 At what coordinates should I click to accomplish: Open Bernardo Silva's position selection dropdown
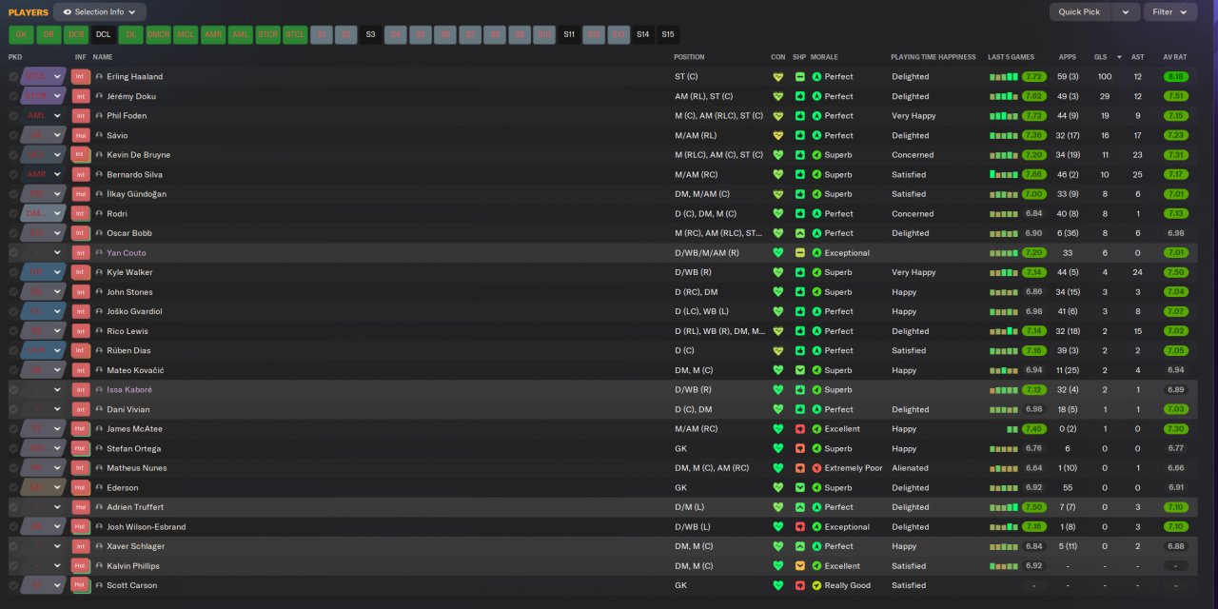pyautogui.click(x=57, y=175)
